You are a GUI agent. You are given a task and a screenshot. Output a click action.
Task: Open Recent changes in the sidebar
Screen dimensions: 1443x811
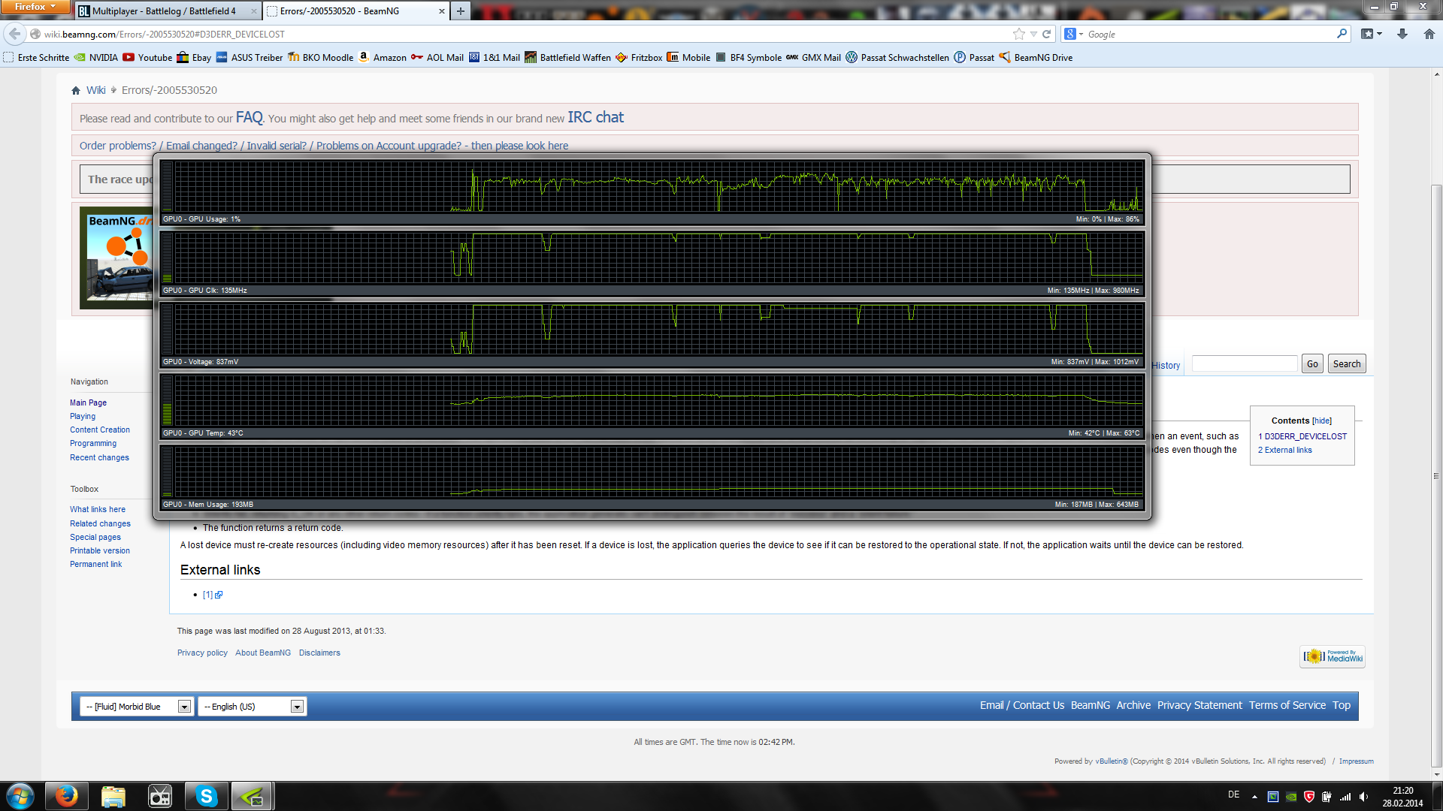[99, 457]
